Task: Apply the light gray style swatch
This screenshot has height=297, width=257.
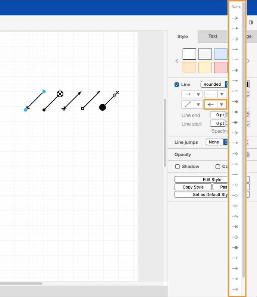Action: pos(205,54)
